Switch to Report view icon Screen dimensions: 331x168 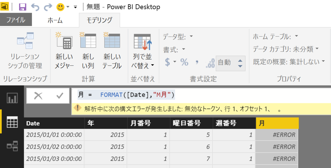(12, 98)
